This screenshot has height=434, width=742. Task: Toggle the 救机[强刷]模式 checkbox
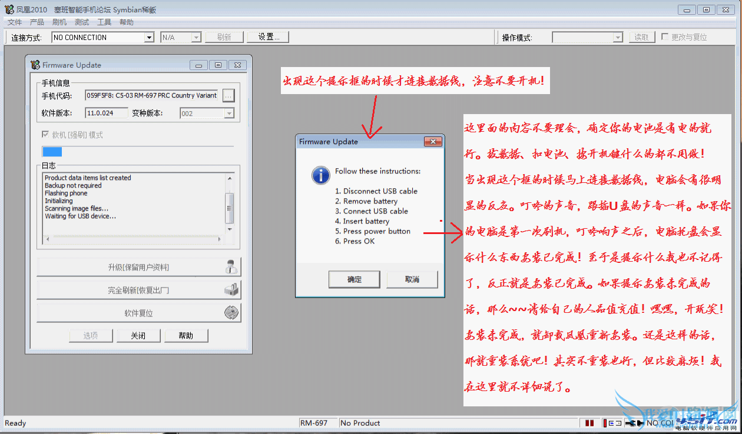coord(45,135)
